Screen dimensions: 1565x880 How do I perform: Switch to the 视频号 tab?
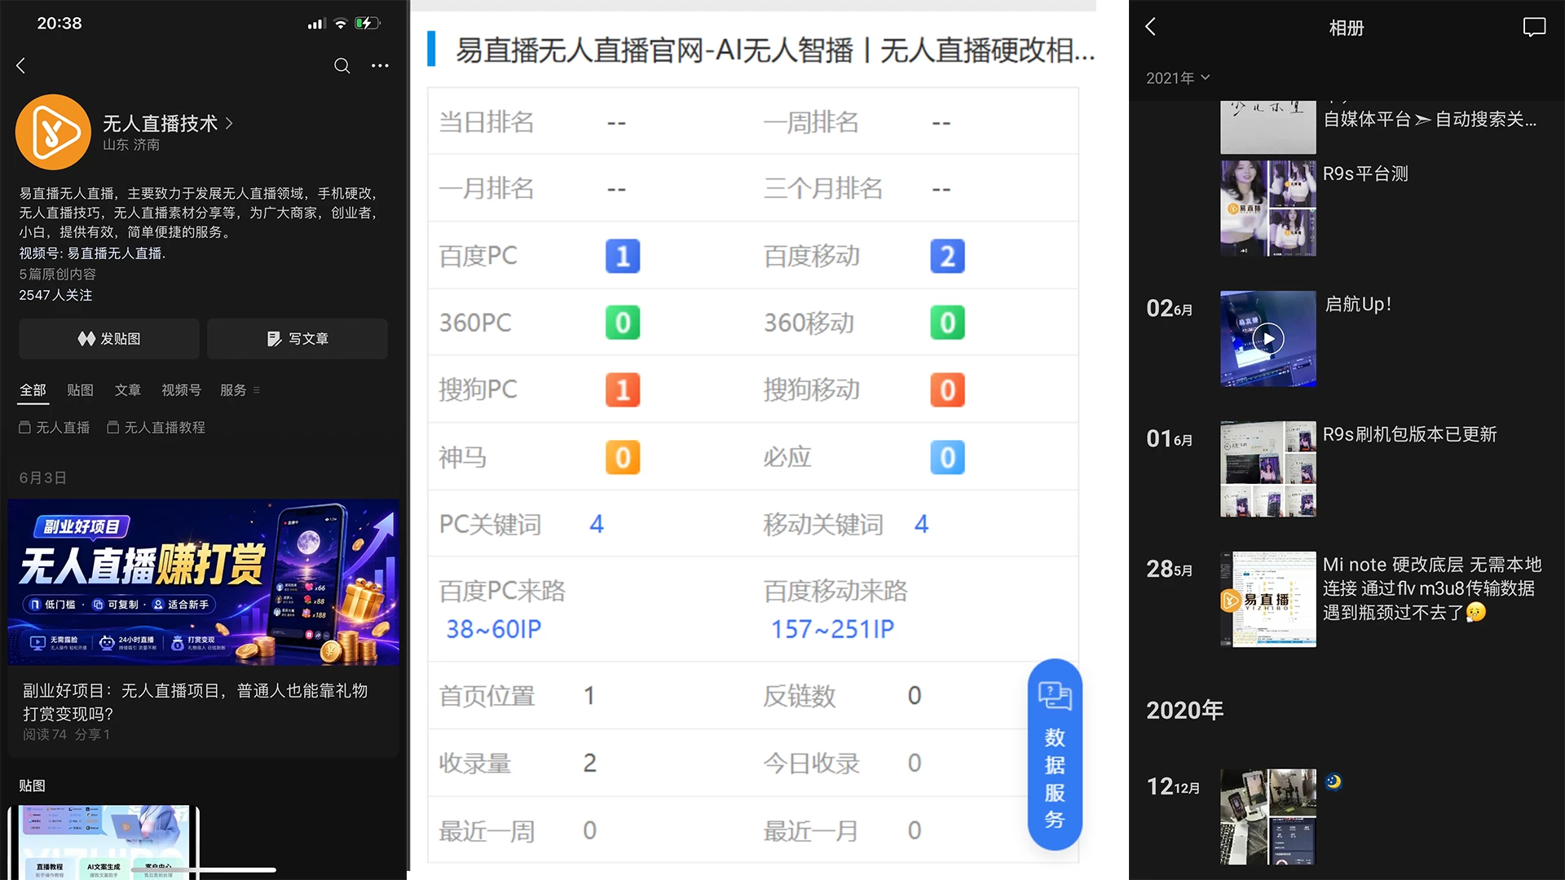(x=181, y=390)
